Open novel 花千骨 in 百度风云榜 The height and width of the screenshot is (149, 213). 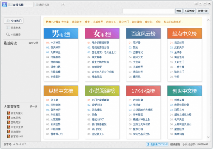(137, 42)
